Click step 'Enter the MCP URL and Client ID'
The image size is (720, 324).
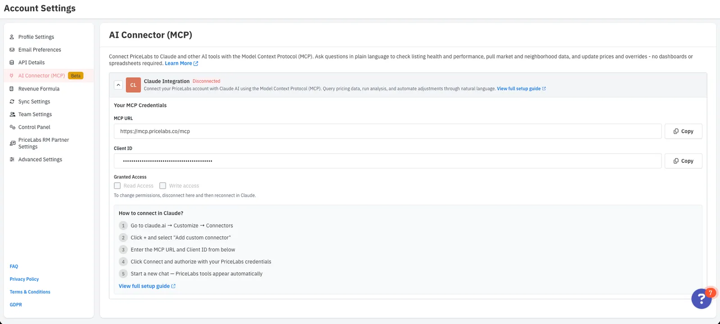point(183,250)
